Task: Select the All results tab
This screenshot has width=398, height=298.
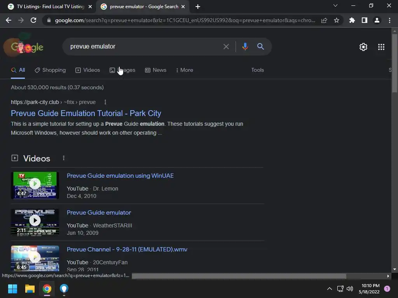Action: click(x=18, y=70)
